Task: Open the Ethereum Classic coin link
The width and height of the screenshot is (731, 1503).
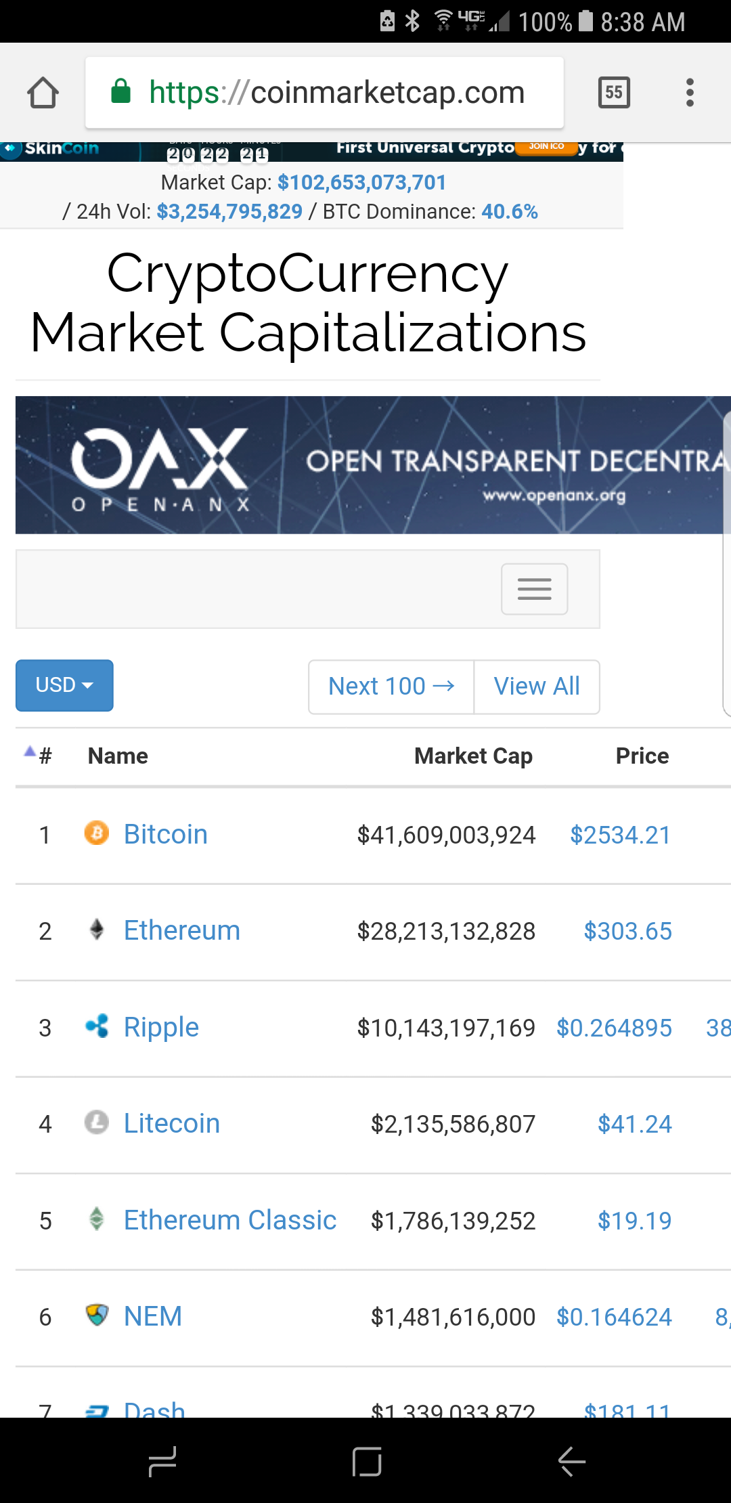Action: 230,1220
